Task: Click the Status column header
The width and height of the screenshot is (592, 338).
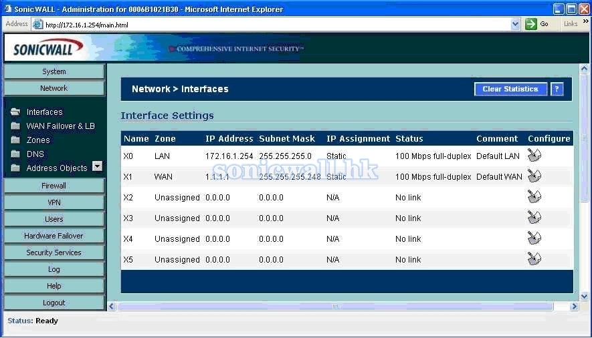Action: coord(409,139)
